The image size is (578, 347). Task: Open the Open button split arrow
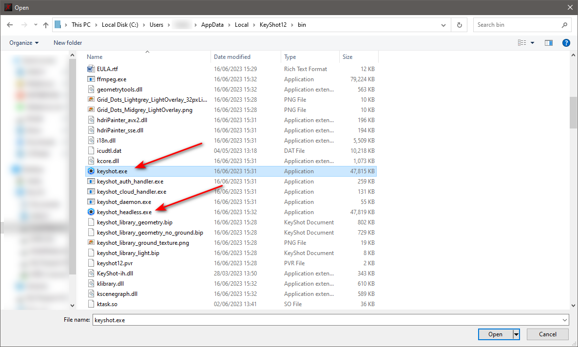516,334
